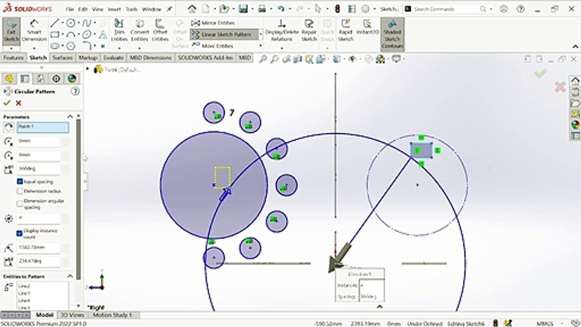The height and width of the screenshot is (327, 581).
Task: Open the Tools menu
Action: (x=132, y=9)
